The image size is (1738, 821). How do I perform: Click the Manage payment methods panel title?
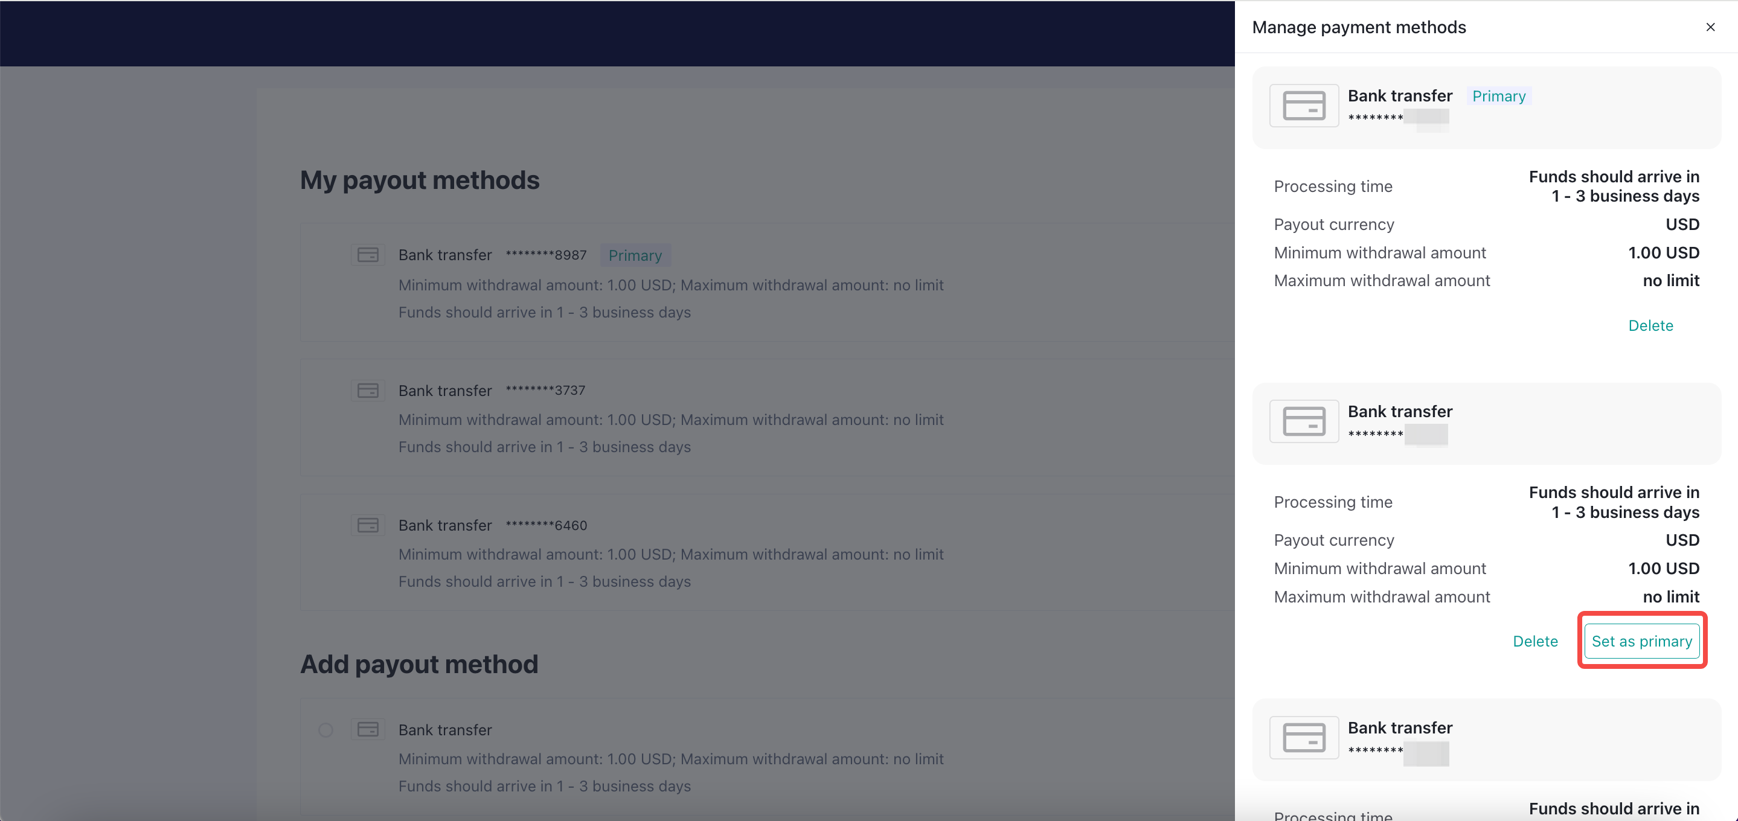coord(1359,28)
